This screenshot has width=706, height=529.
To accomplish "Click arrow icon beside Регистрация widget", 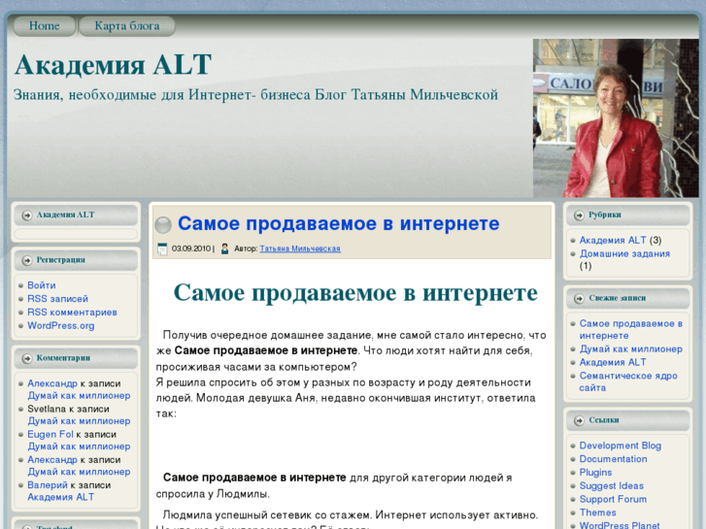I will tap(27, 260).
